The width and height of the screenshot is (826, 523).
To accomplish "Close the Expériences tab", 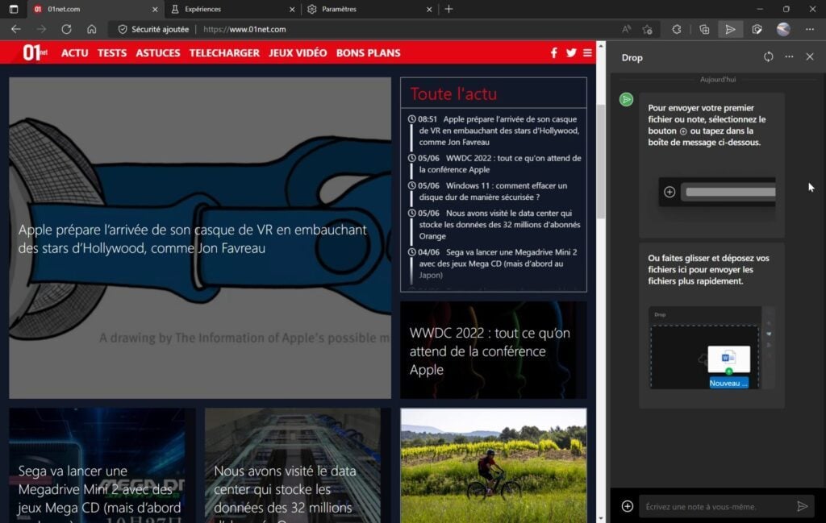I will pyautogui.click(x=292, y=9).
